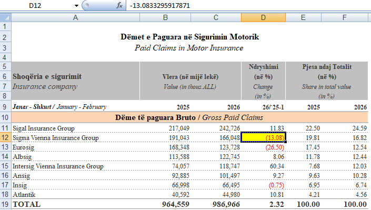371x210 pixels.
Task: Click the Insert Function fx icon
Action: pyautogui.click(x=119, y=5)
